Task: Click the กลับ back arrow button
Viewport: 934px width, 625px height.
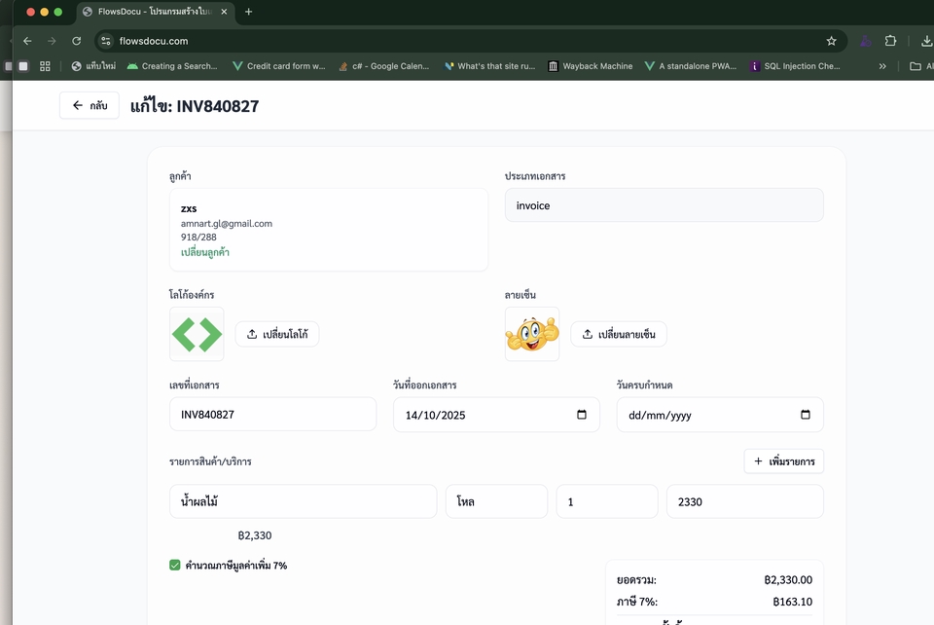Action: point(89,105)
